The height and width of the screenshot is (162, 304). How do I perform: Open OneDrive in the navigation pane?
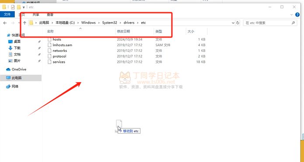(x=19, y=69)
